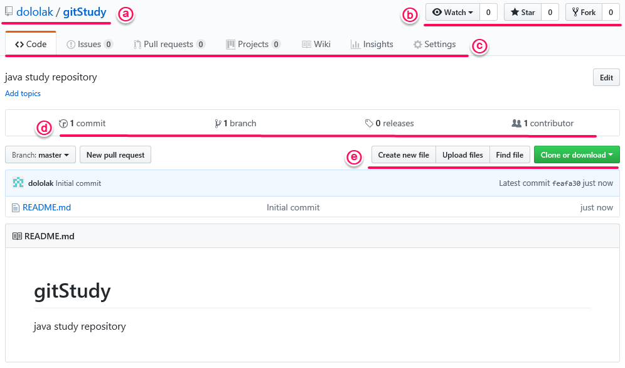Click the Fork count of 0
625x368 pixels.
coord(611,13)
